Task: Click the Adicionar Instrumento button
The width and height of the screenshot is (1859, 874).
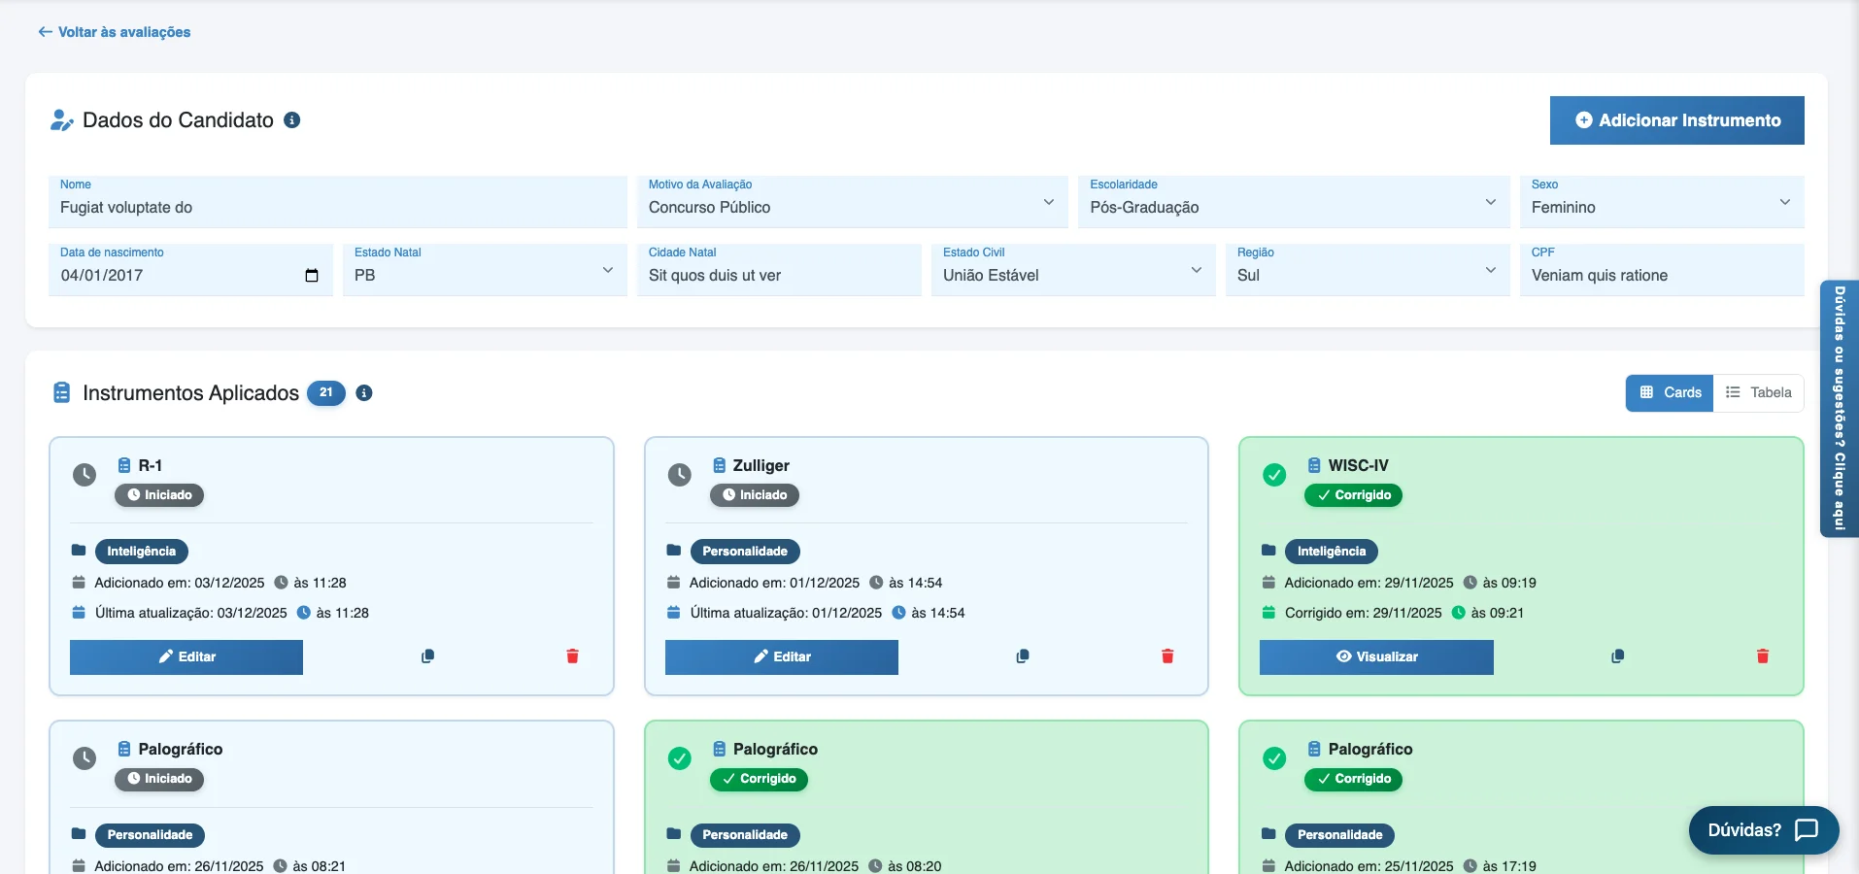Action: pos(1676,120)
